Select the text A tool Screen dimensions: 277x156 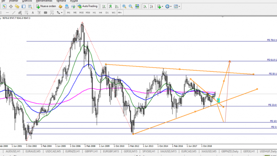[x=33, y=13]
